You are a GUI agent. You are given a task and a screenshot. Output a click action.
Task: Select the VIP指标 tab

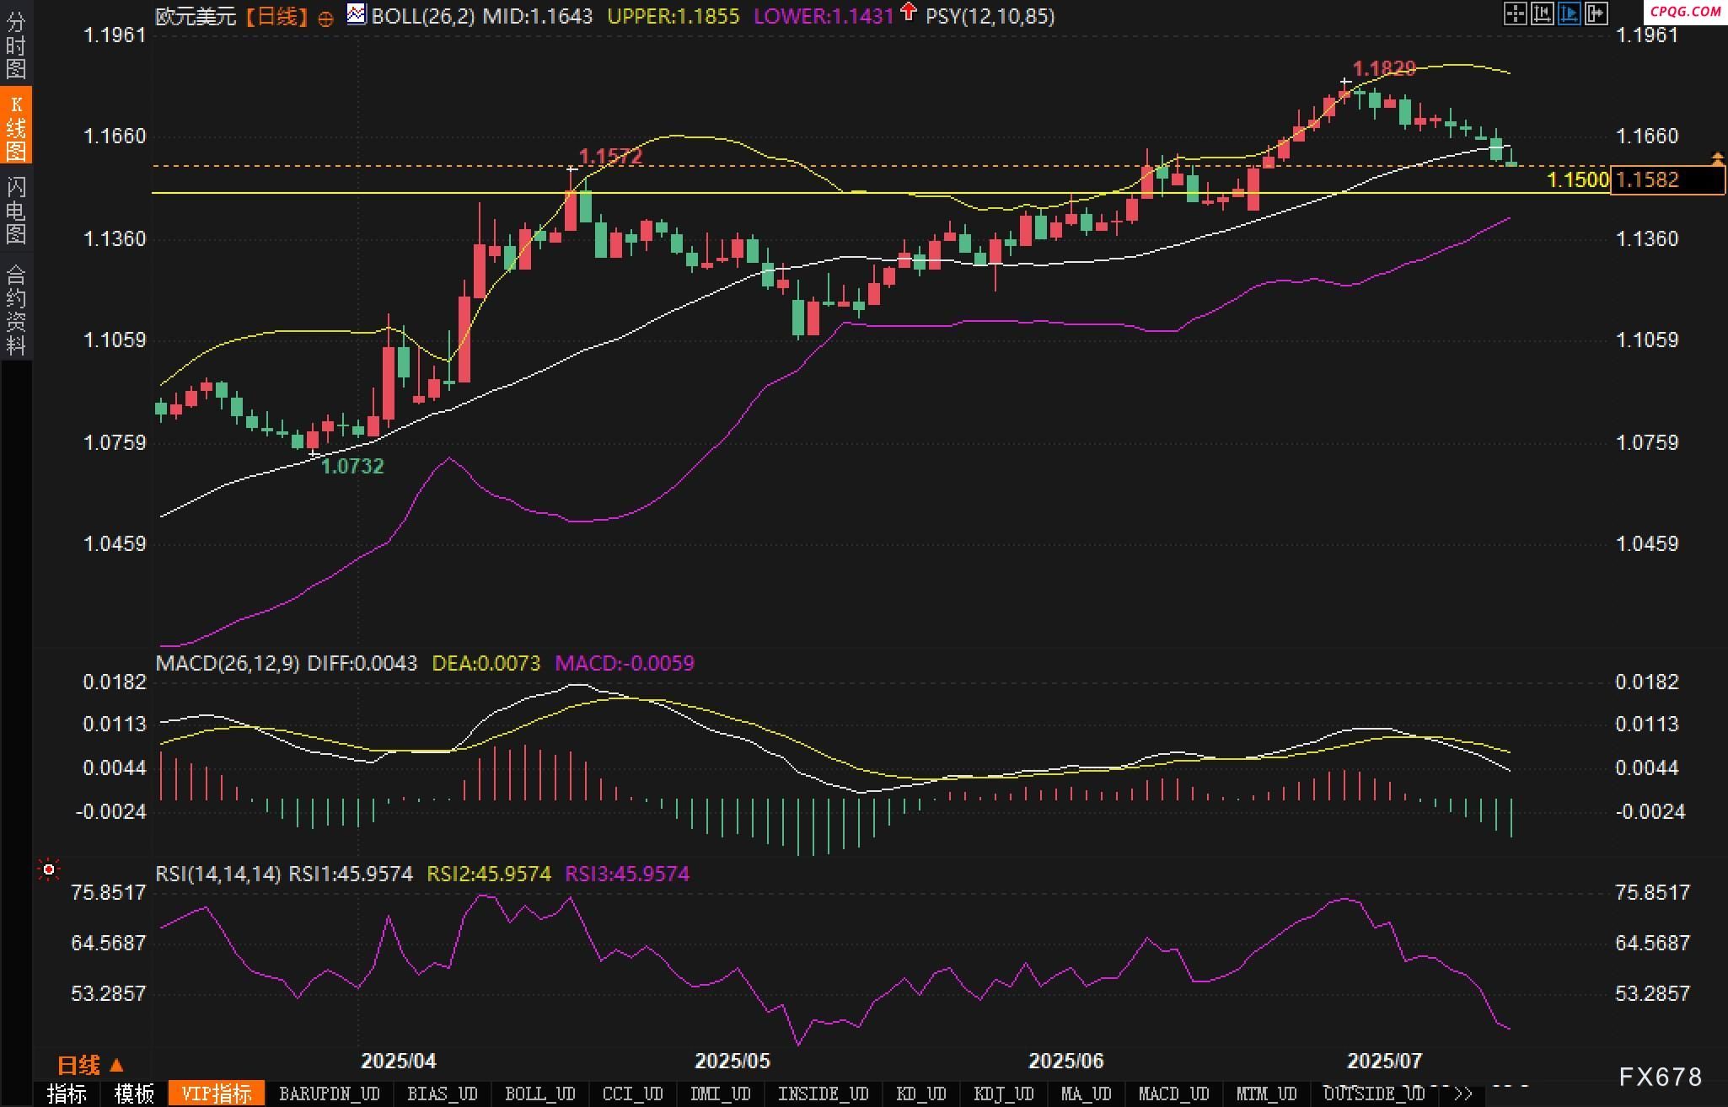(217, 1094)
